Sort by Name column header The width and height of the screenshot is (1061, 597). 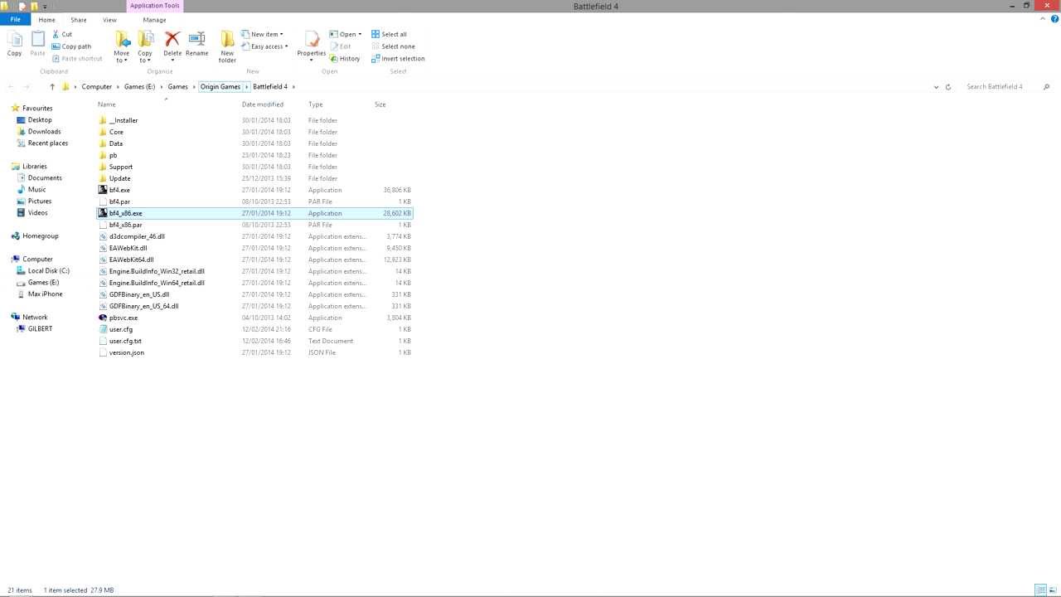click(107, 104)
